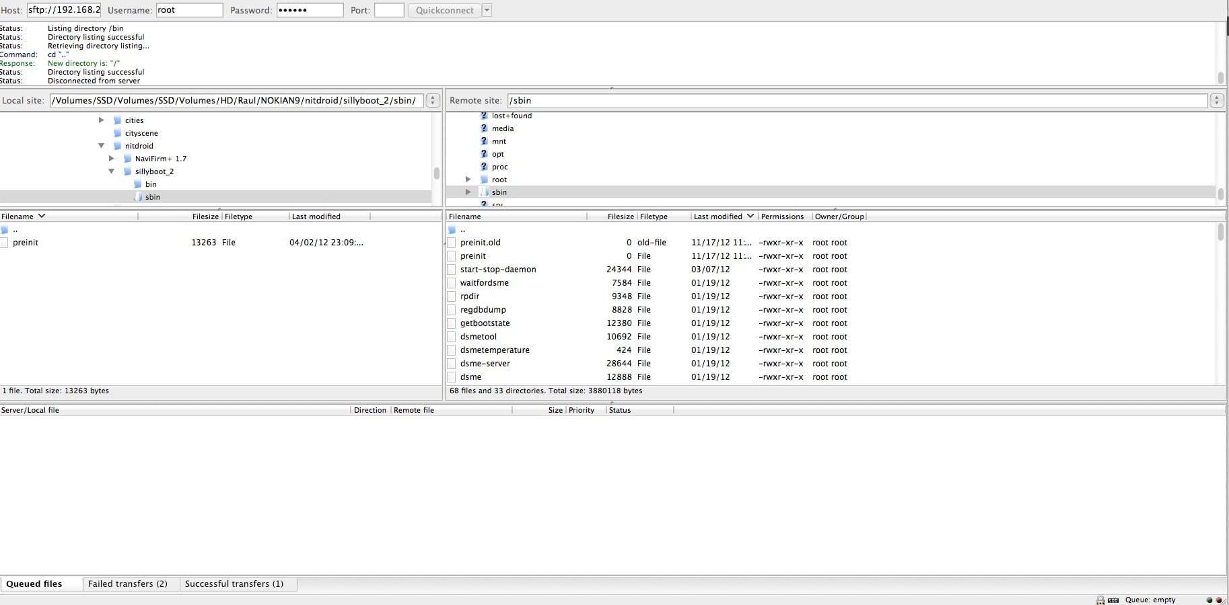The height and width of the screenshot is (605, 1229).
Task: Click the nitdroid folder icon in local tree
Action: (x=117, y=146)
